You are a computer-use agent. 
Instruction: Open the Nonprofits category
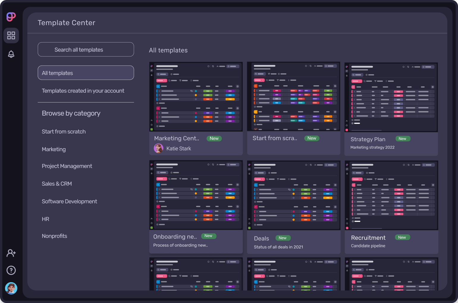(54, 236)
